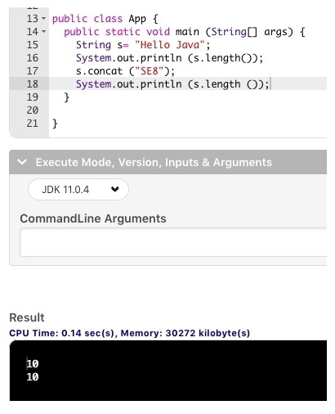Click the dropdown arrow beside JDK version

(115, 189)
